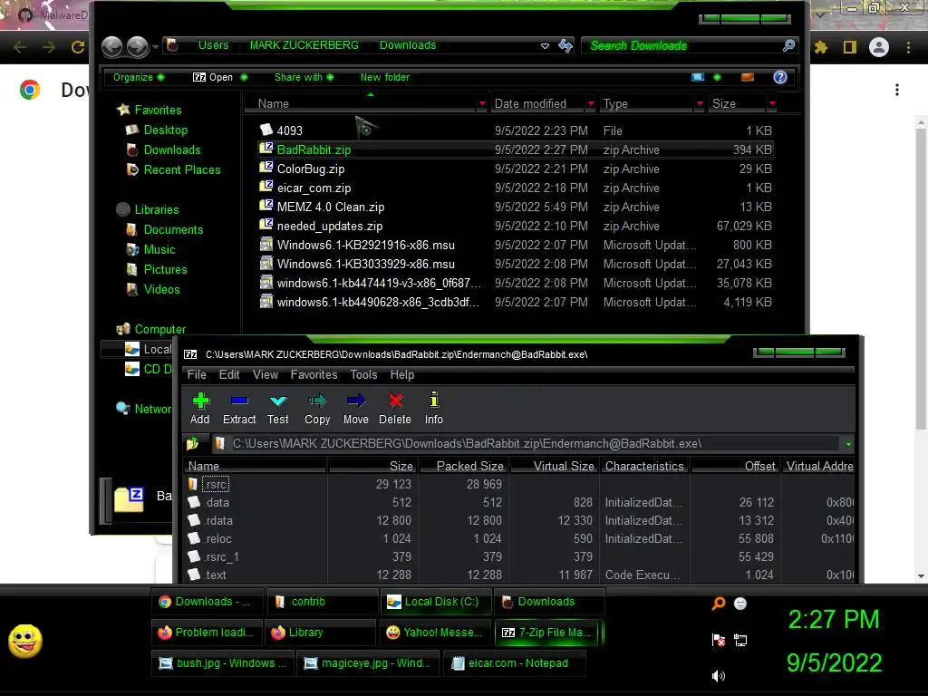Select the .rdata row in 7-Zip
The height and width of the screenshot is (696, 928).
(x=519, y=520)
